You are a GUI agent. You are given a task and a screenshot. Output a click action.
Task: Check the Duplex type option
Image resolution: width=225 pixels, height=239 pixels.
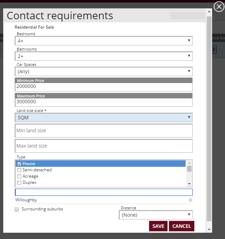point(20,182)
